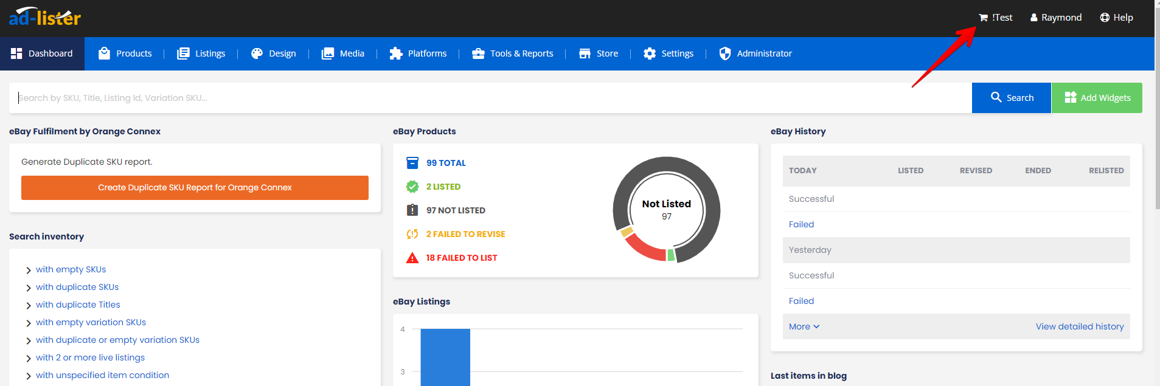This screenshot has height=386, width=1160.
Task: Click the magnifier icon in Search button
Action: (x=996, y=97)
